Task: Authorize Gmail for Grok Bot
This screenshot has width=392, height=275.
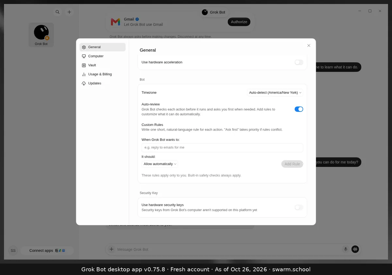Action: tap(239, 22)
